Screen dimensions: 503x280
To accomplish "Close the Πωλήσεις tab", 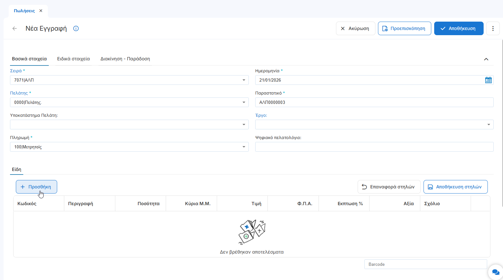I will [41, 11].
